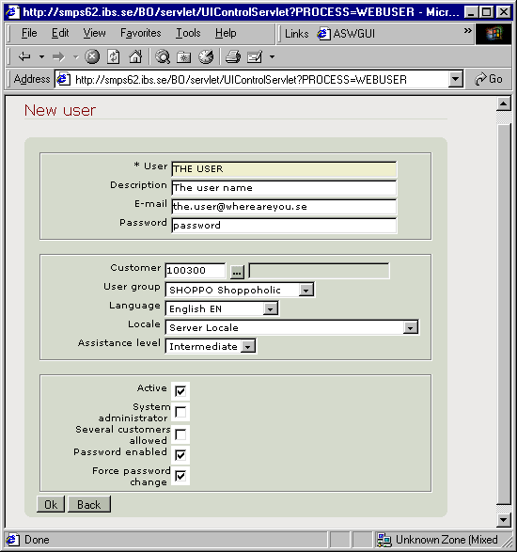Toggle Force password change checkbox
517x552 pixels.
[180, 476]
